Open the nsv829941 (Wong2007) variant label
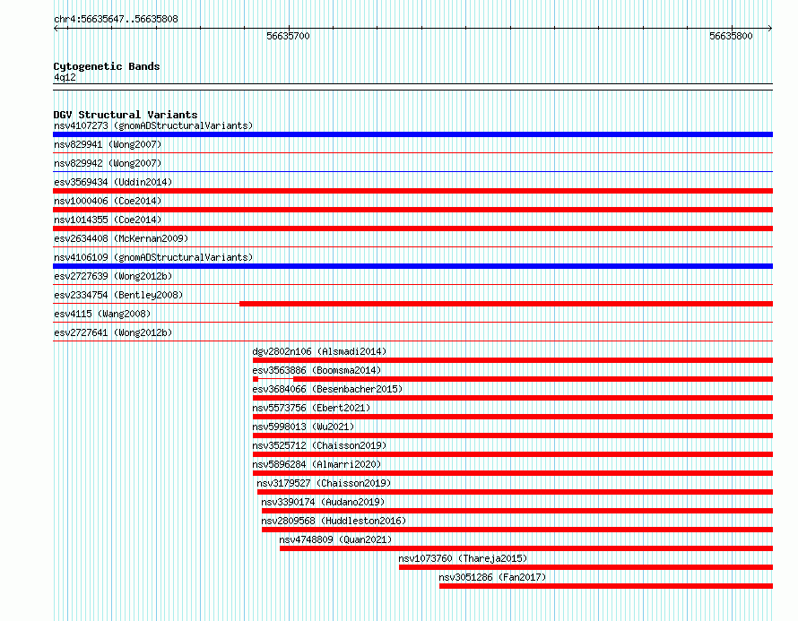The height and width of the screenshot is (621, 798). point(108,144)
